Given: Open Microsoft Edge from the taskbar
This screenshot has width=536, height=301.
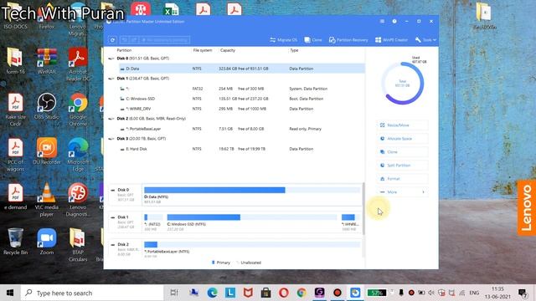Looking at the screenshot, I should (x=212, y=293).
